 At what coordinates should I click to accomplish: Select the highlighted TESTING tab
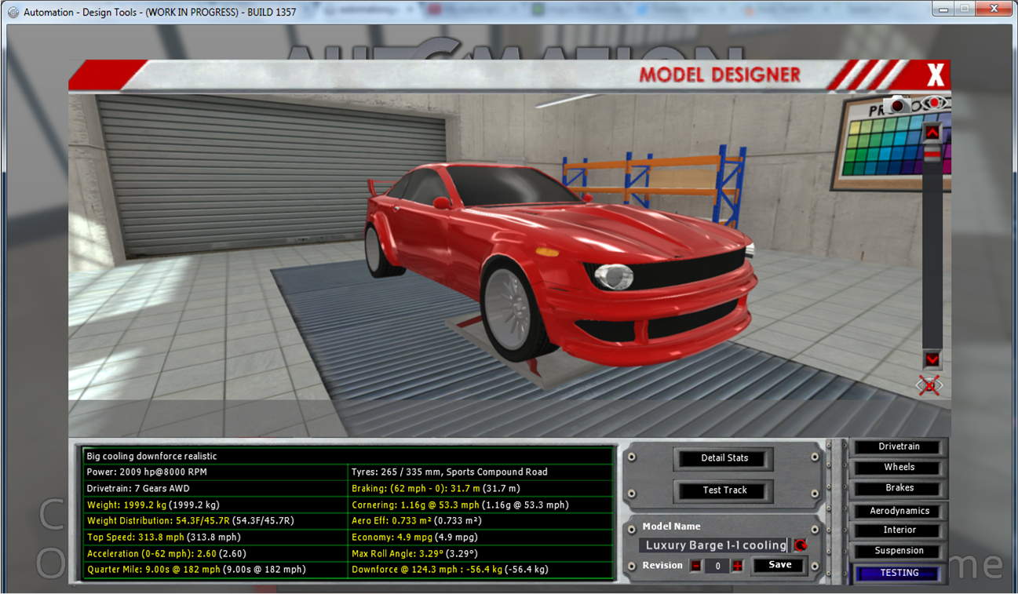(x=899, y=574)
